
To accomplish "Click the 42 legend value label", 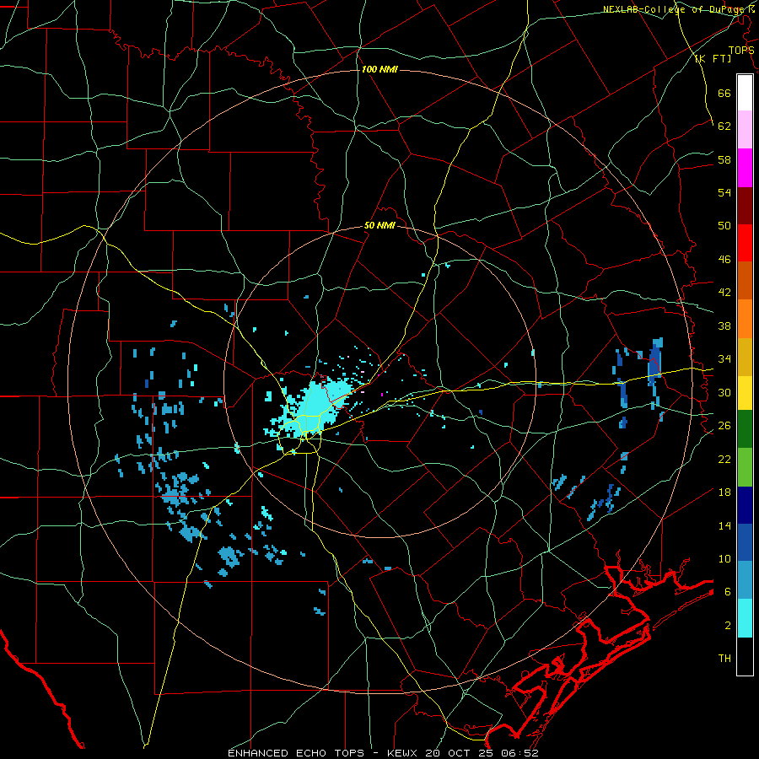I will tap(724, 292).
